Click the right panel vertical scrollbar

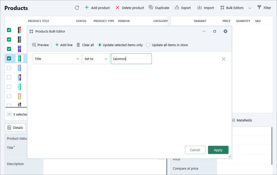coord(272,146)
